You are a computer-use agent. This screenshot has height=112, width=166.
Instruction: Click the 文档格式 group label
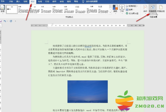tap(69, 17)
